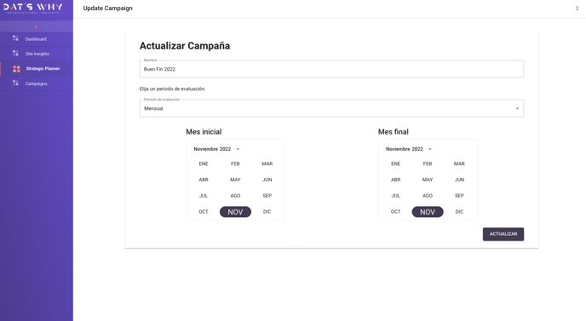Select DIC in the Mes final calendar
The height and width of the screenshot is (321, 586).
[x=459, y=212]
